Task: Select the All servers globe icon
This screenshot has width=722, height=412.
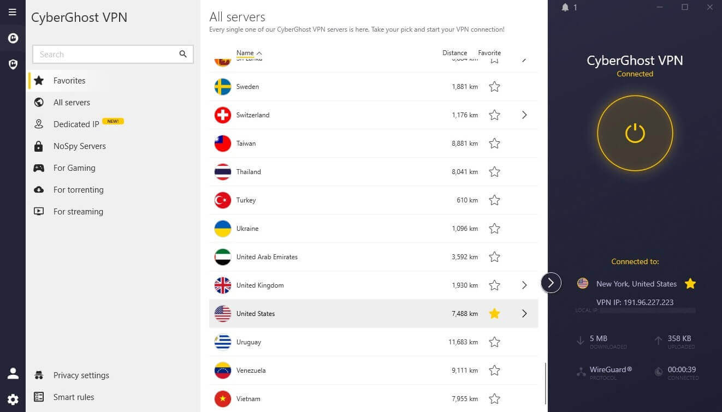Action: pyautogui.click(x=38, y=102)
